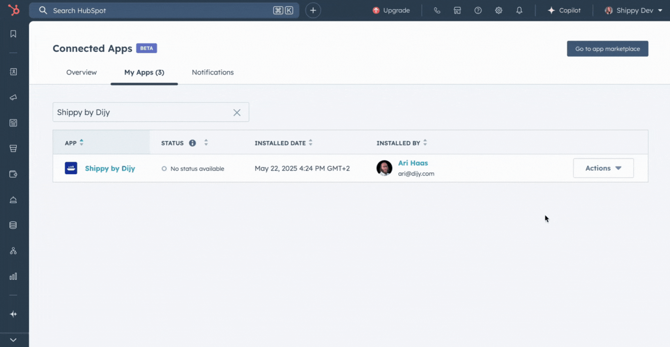Click the magnifier icon in search bar
The height and width of the screenshot is (347, 670).
pyautogui.click(x=43, y=10)
